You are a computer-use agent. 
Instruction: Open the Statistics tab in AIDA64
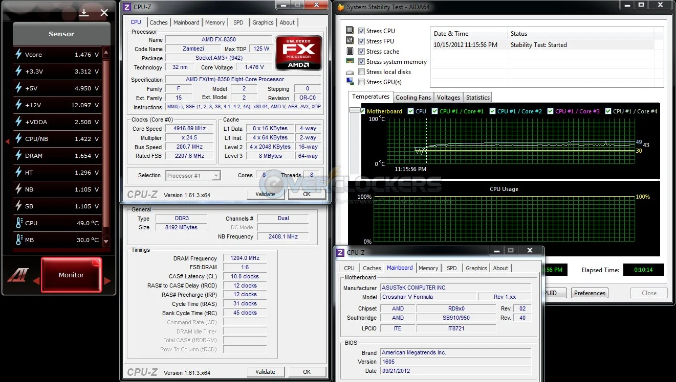pyautogui.click(x=478, y=98)
